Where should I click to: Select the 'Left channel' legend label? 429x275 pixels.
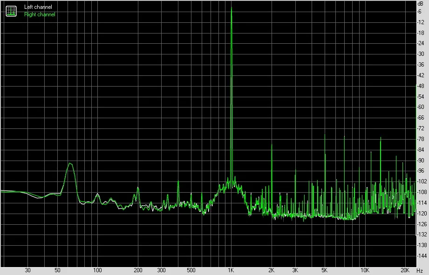point(38,7)
